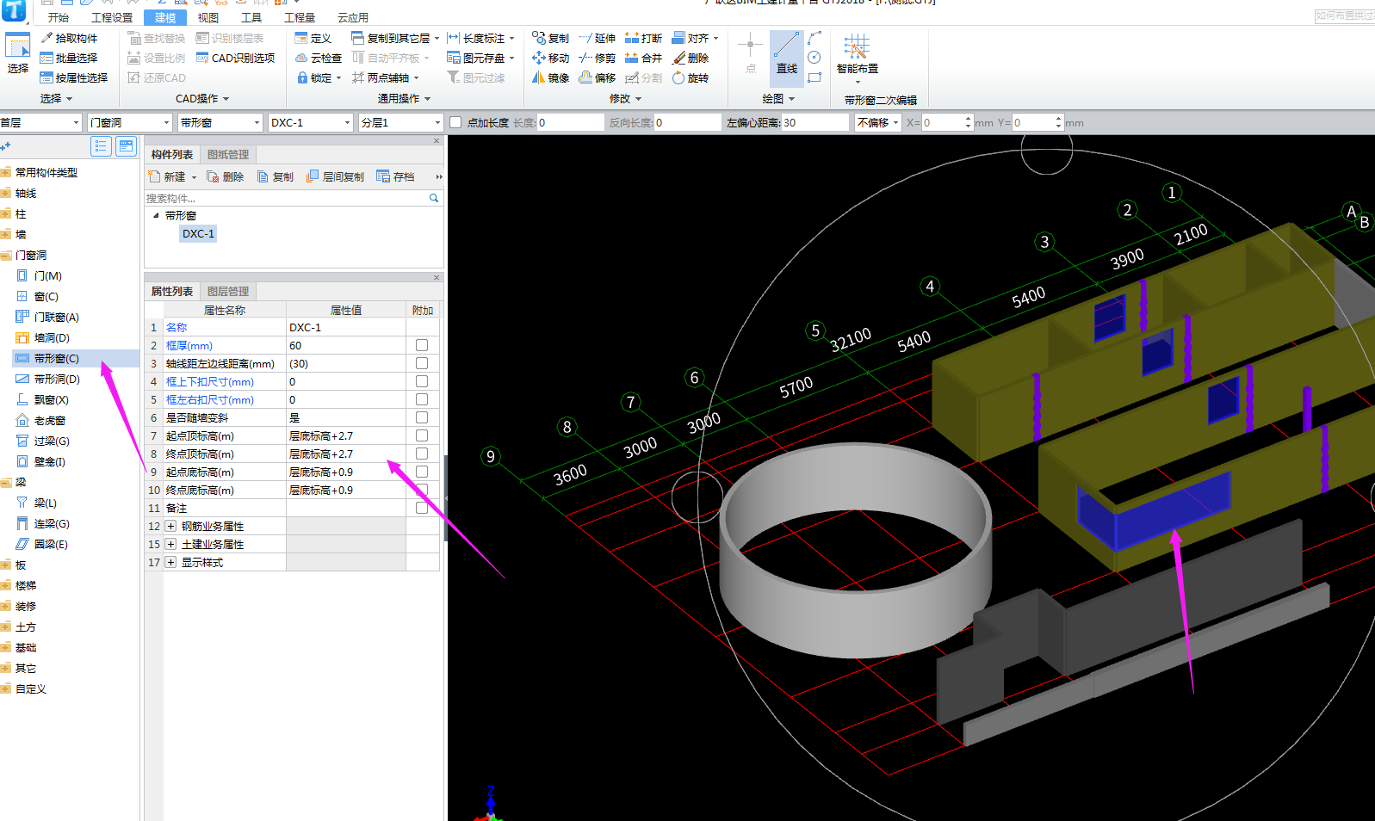Viewport: 1375px width, 821px height.
Task: Click the 对齐 align tool
Action: tap(695, 38)
